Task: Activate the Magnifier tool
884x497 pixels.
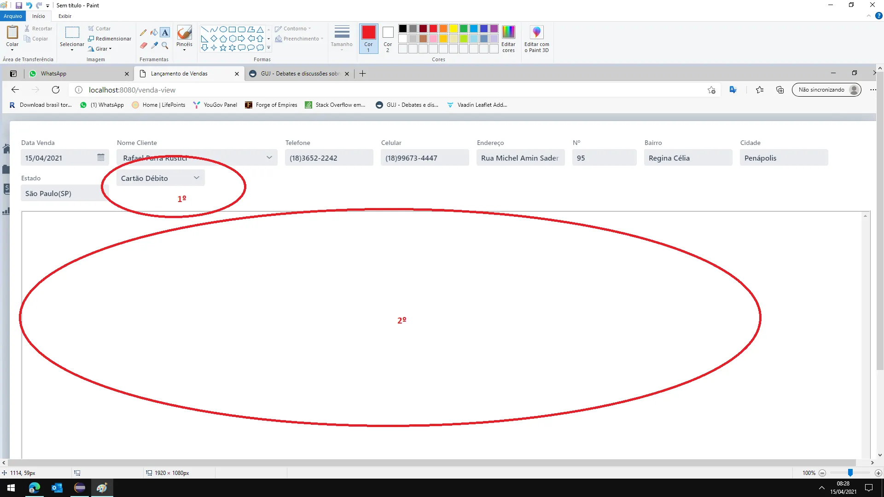Action: [x=165, y=45]
